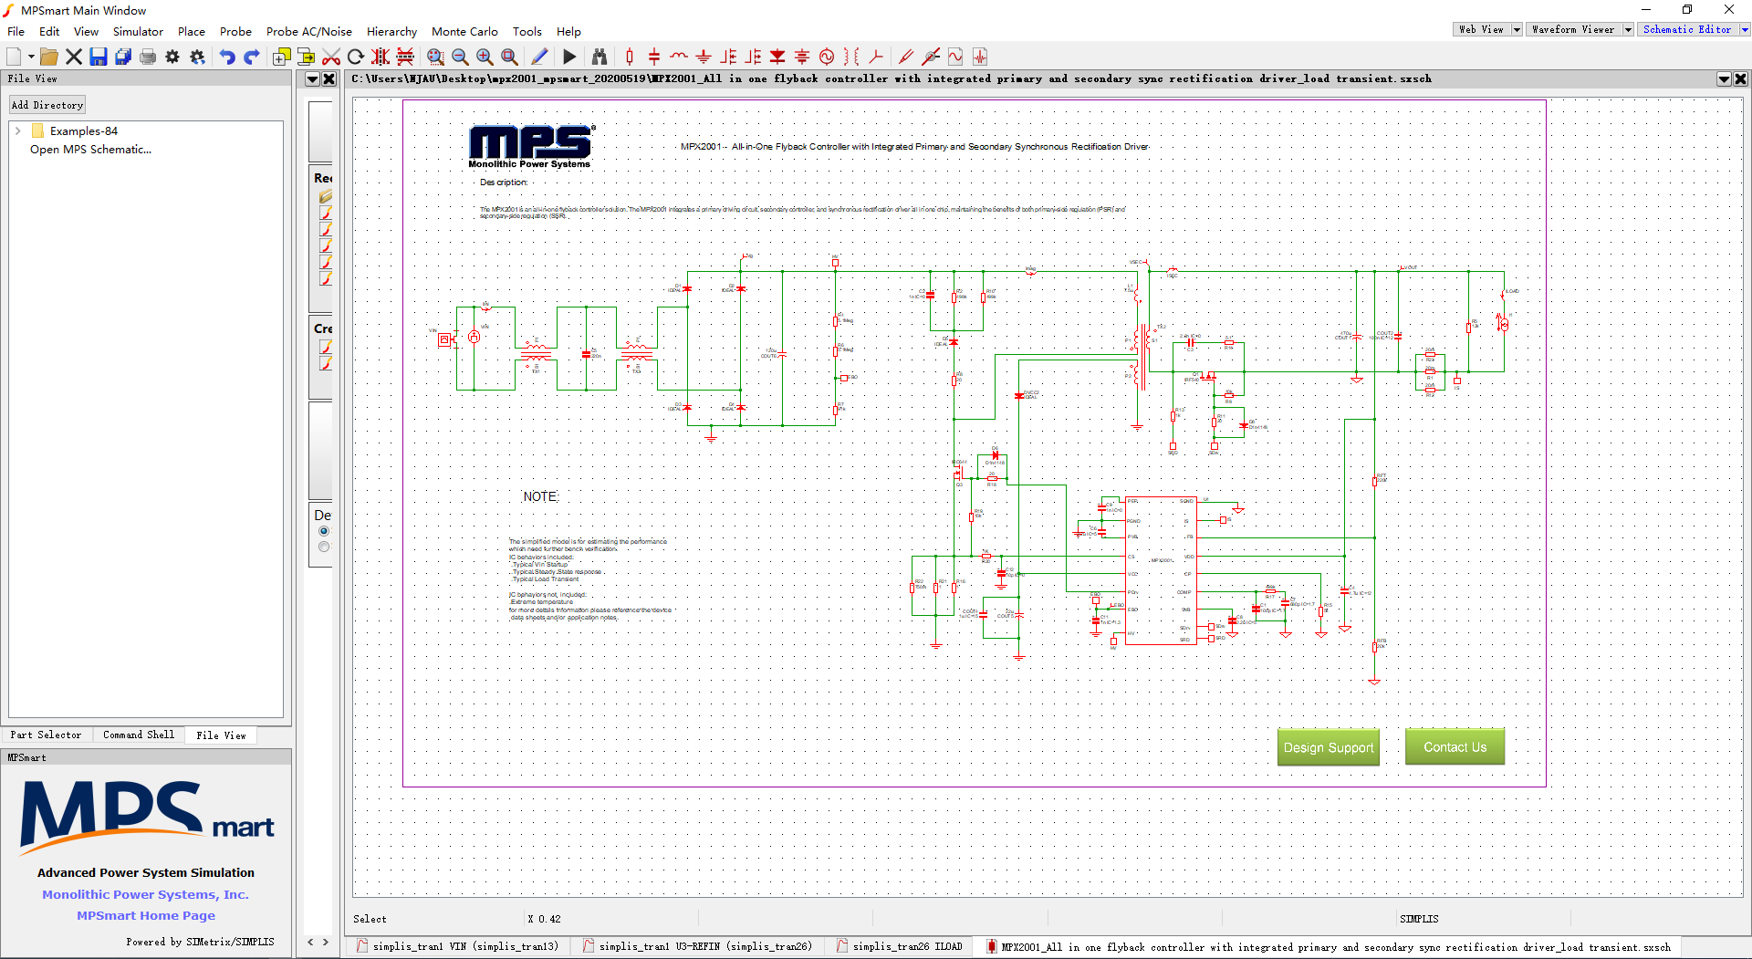Save the schematic with the floppy disk icon
This screenshot has height=959, width=1752.
coord(99,57)
